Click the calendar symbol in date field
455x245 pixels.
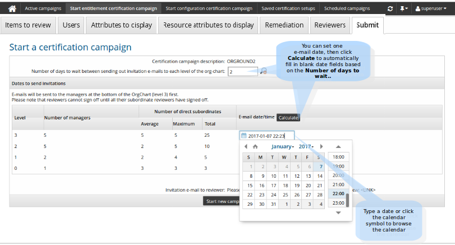[x=243, y=136]
